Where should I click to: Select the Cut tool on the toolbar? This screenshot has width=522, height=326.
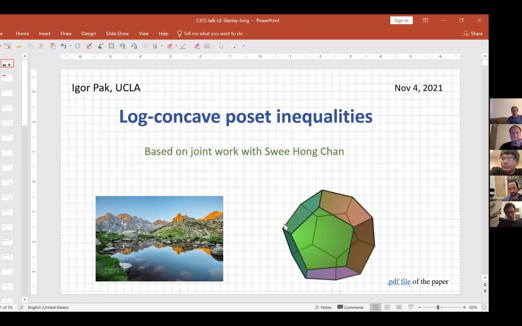41,46
